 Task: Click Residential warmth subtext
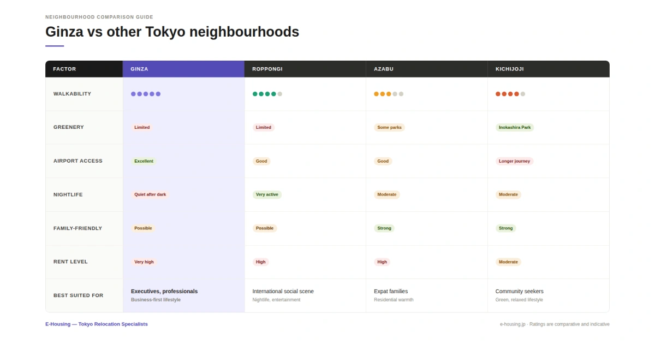tap(394, 300)
